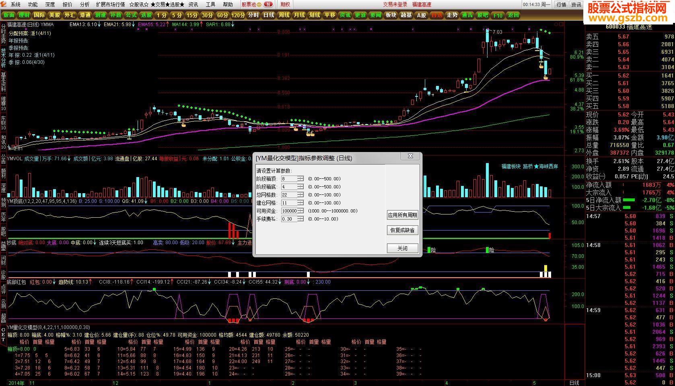Open the 美股 US stocks button
This screenshot has height=386, width=675.
click(55, 15)
